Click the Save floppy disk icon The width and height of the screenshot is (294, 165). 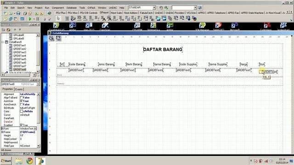coord(18,13)
